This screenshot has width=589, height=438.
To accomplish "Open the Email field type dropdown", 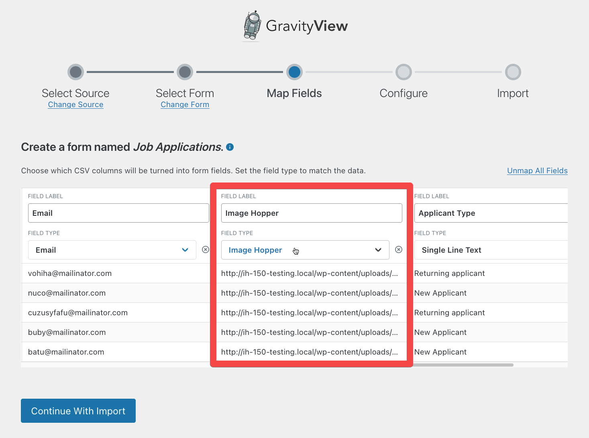I will (x=185, y=249).
